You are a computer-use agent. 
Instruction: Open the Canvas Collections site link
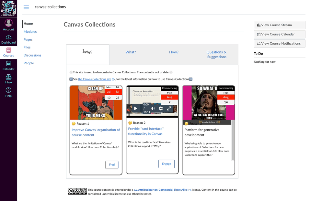pos(95,79)
